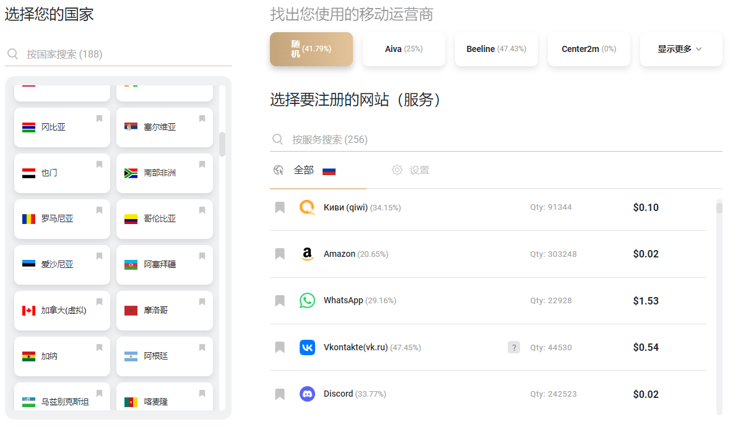Click the Russian flag icon in the tab
Screen dimensions: 738x427
[329, 171]
